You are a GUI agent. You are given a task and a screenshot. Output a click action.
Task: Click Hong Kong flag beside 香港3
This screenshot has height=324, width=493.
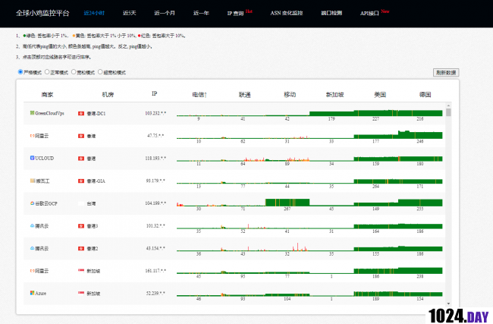point(81,226)
